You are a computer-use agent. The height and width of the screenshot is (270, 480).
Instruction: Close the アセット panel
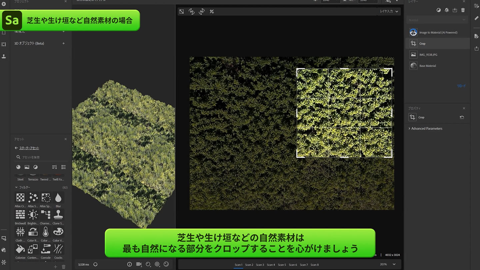tap(65, 139)
